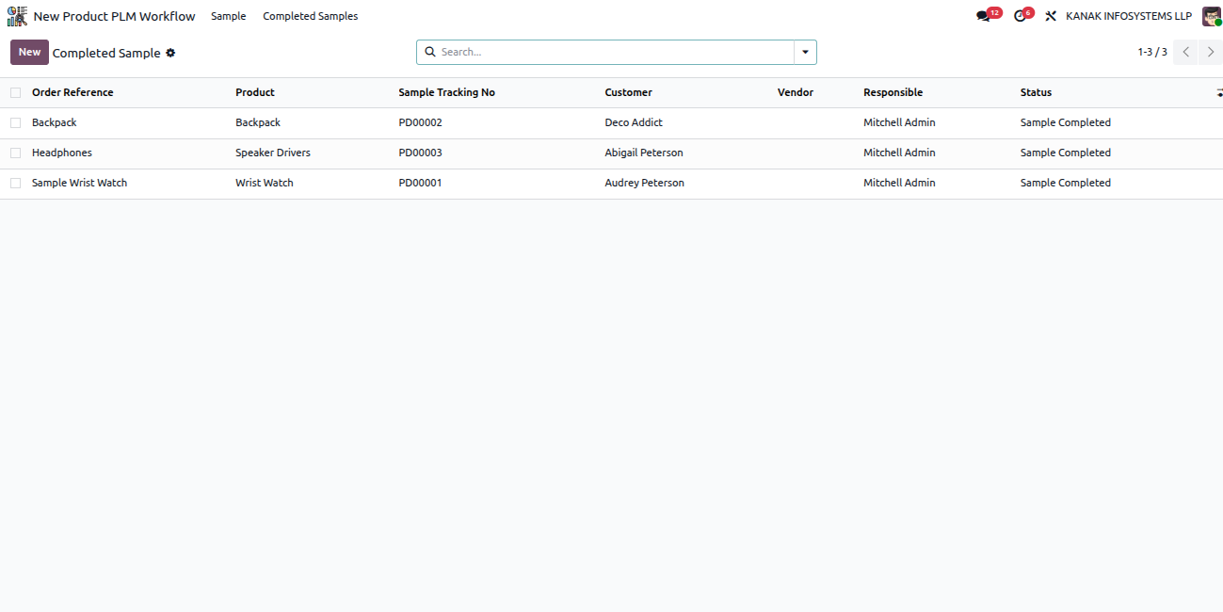
Task: Click customer Abigail Peterson
Action: (x=644, y=153)
